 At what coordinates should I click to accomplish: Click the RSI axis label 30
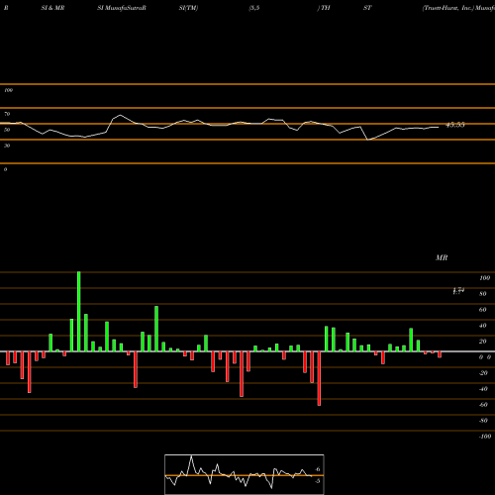point(7,146)
